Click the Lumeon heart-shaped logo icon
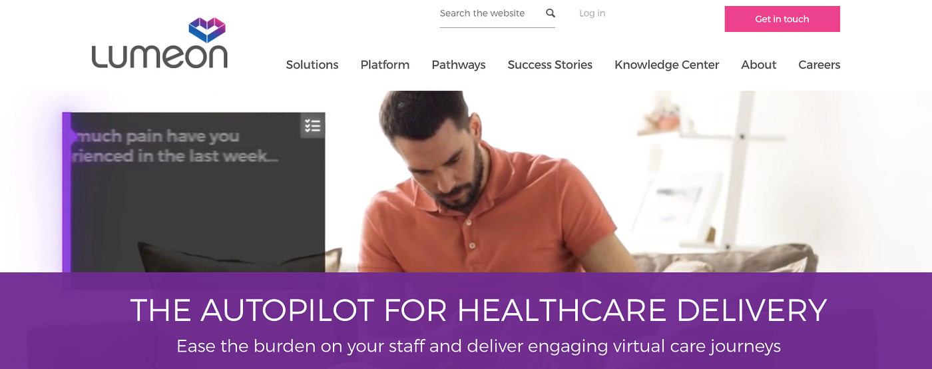Viewport: 932px width, 369px height. click(207, 30)
